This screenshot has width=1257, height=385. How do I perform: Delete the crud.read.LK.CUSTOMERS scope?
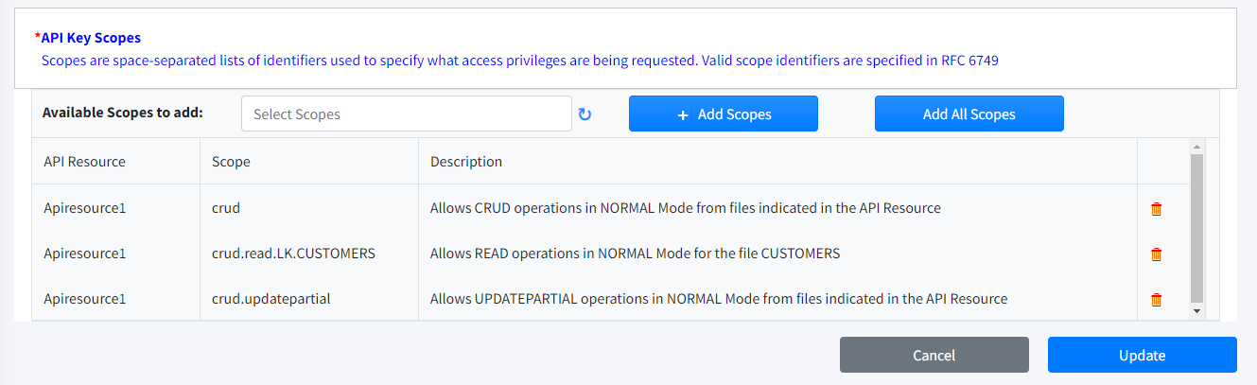[1156, 254]
